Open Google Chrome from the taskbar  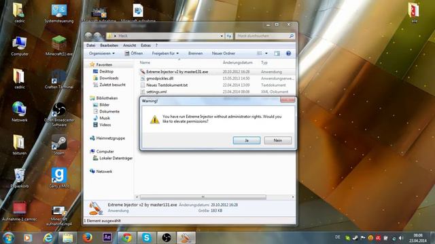tap(127, 238)
